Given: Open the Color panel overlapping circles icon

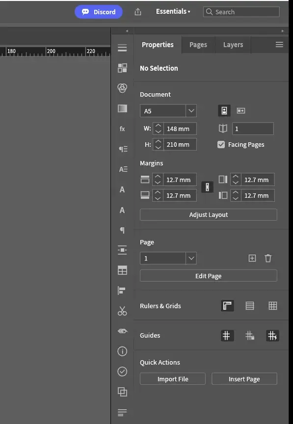Looking at the screenshot, I should (122, 88).
